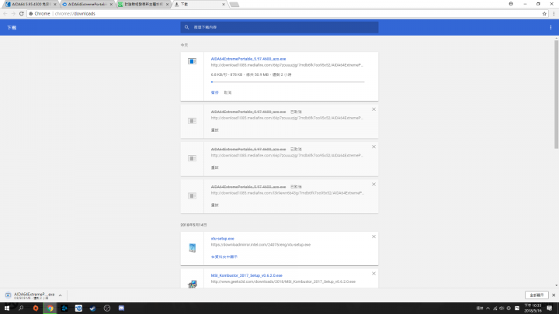This screenshot has height=314, width=559.
Task: Click the xtu-setup.exe file icon
Action: (x=193, y=248)
